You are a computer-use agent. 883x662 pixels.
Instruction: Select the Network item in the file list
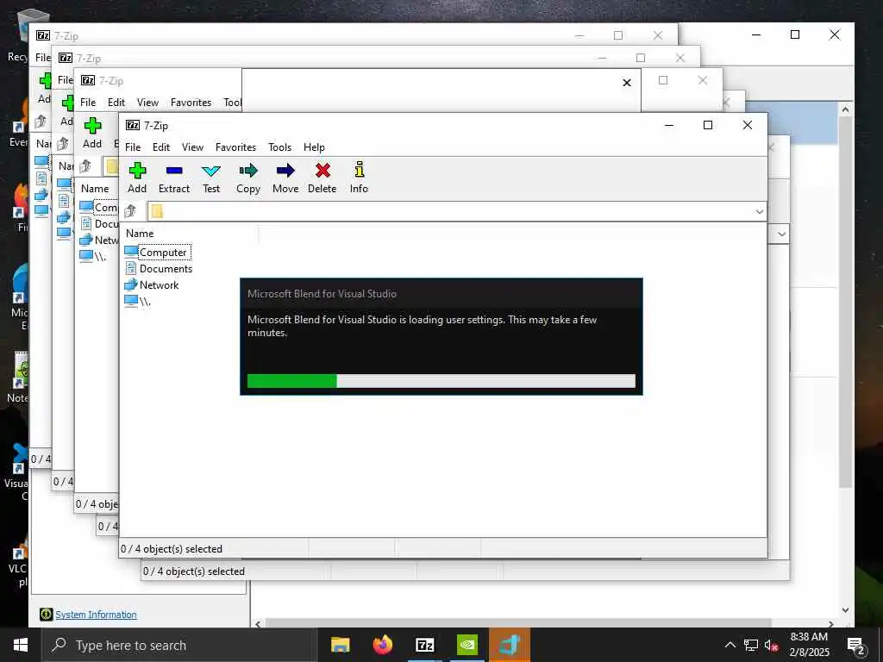[152, 284]
